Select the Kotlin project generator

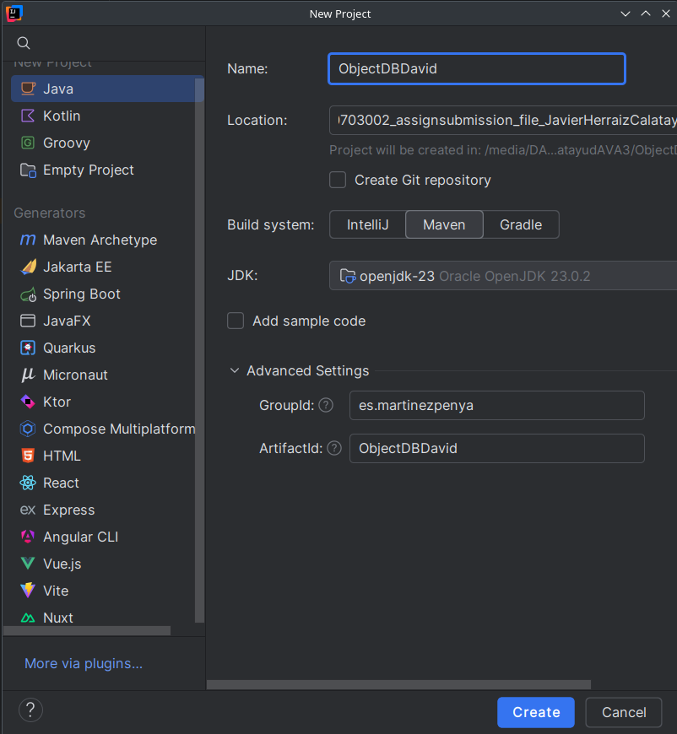pyautogui.click(x=63, y=116)
